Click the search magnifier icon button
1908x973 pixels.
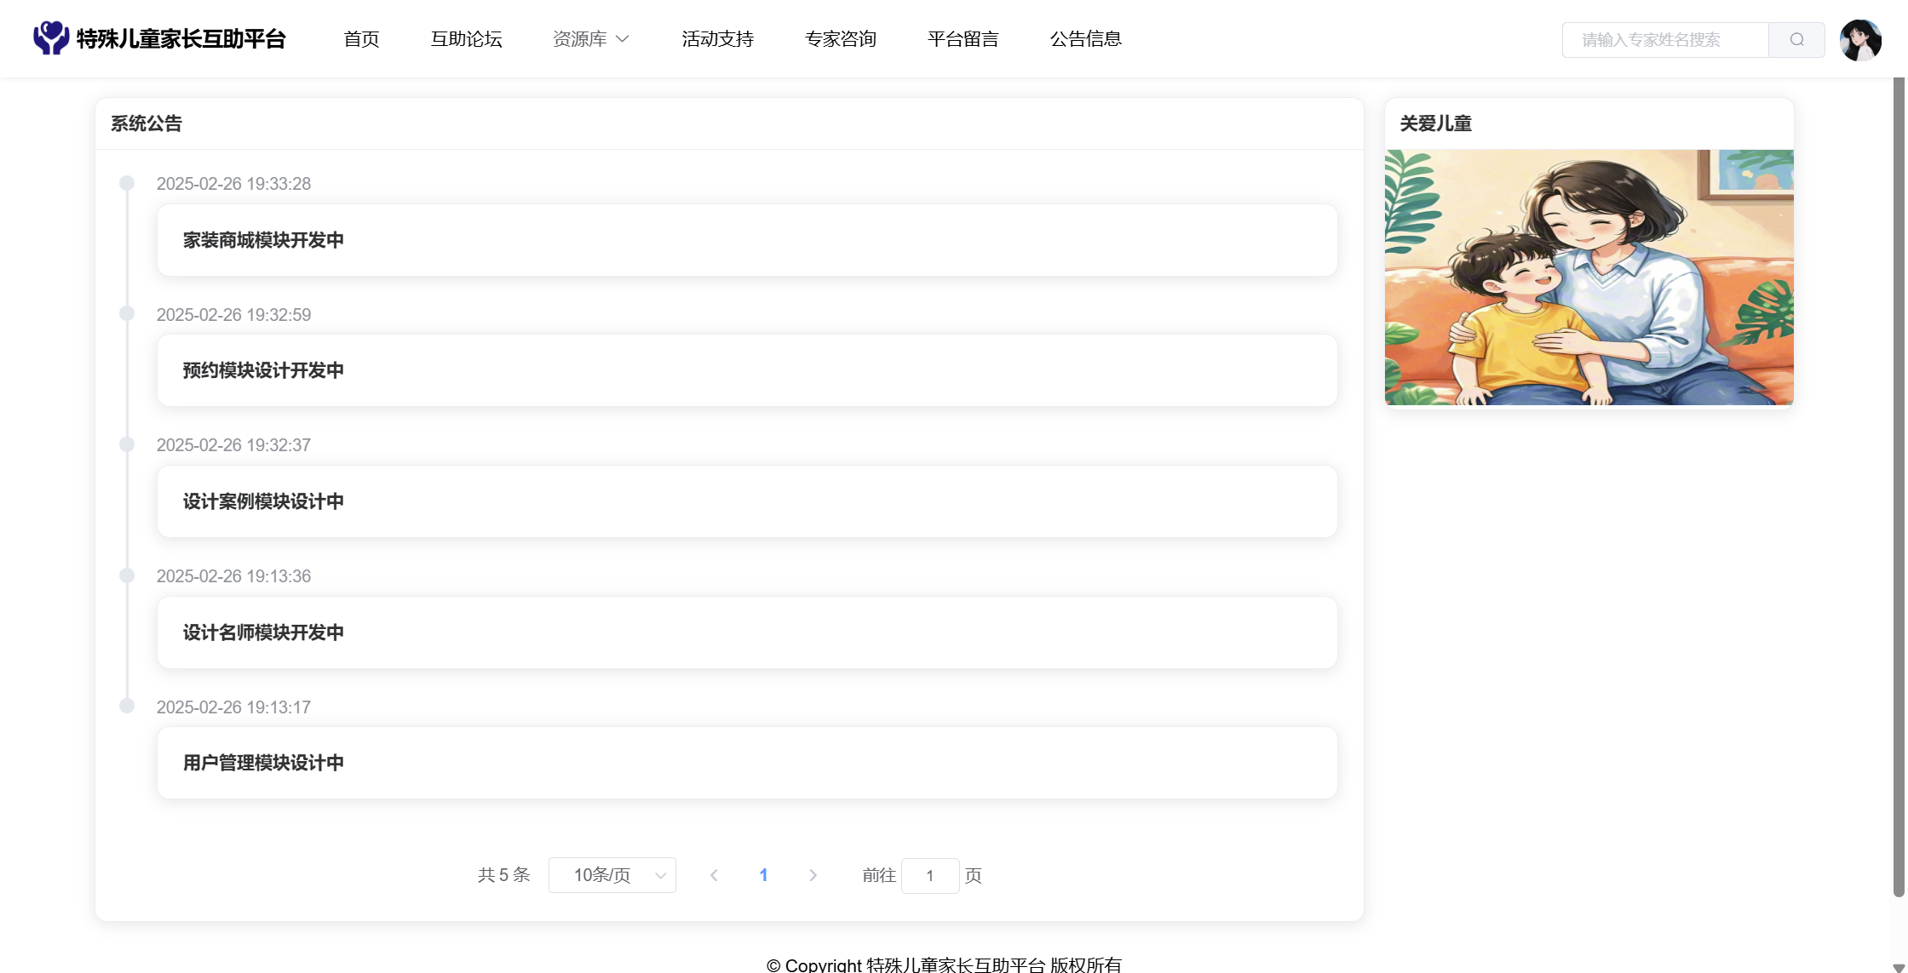tap(1796, 40)
